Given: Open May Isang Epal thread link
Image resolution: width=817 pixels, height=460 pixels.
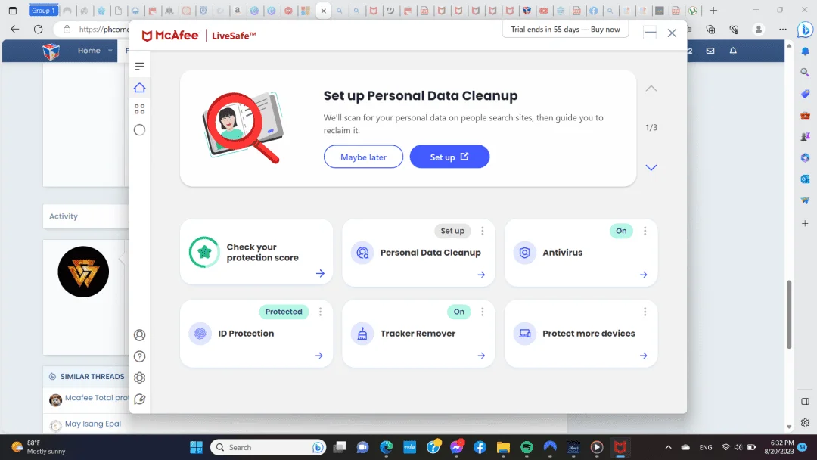Looking at the screenshot, I should click(93, 424).
